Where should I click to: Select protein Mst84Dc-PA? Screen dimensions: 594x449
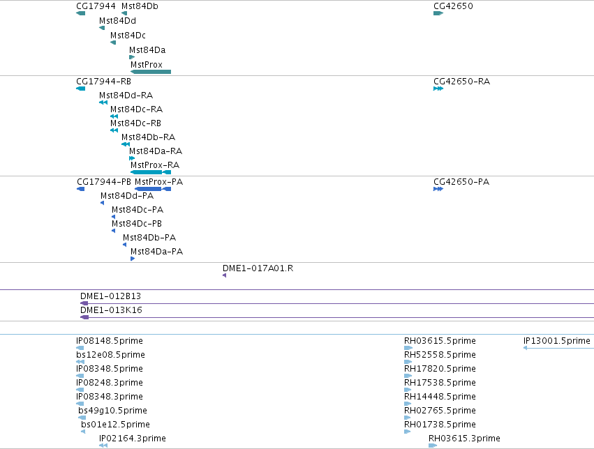138,210
